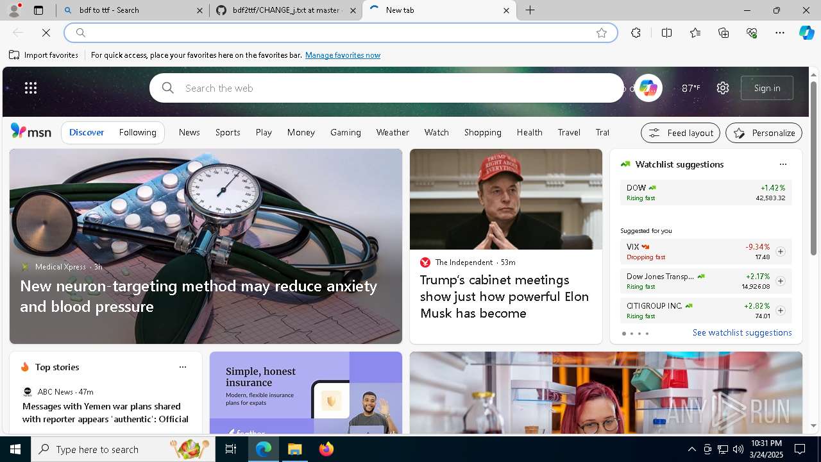This screenshot has height=462, width=821.
Task: Open the Sports category
Action: click(228, 132)
